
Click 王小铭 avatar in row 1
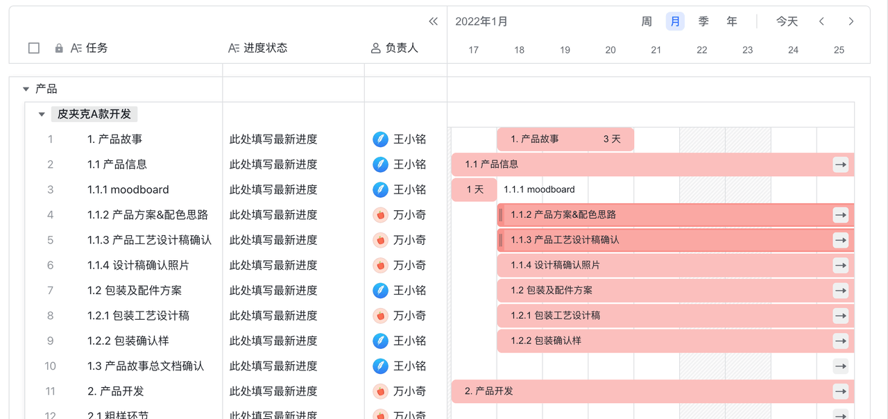point(380,139)
